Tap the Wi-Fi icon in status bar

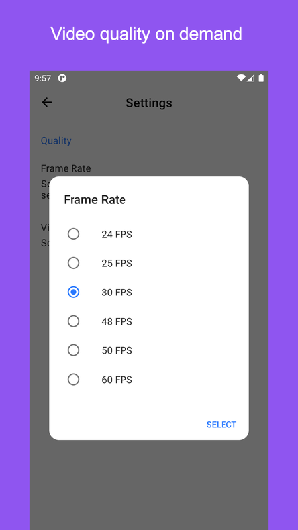coord(241,78)
